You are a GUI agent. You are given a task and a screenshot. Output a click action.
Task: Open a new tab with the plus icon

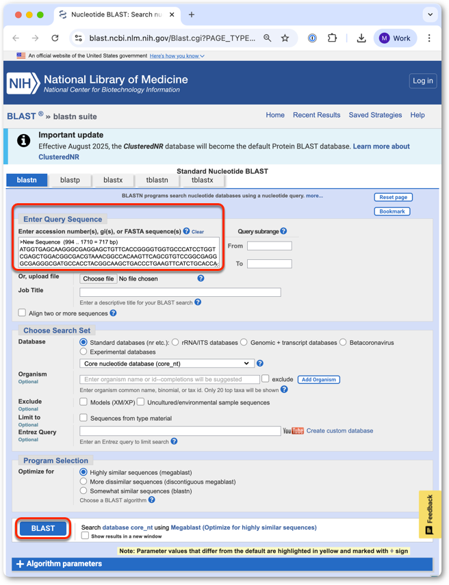tap(192, 14)
